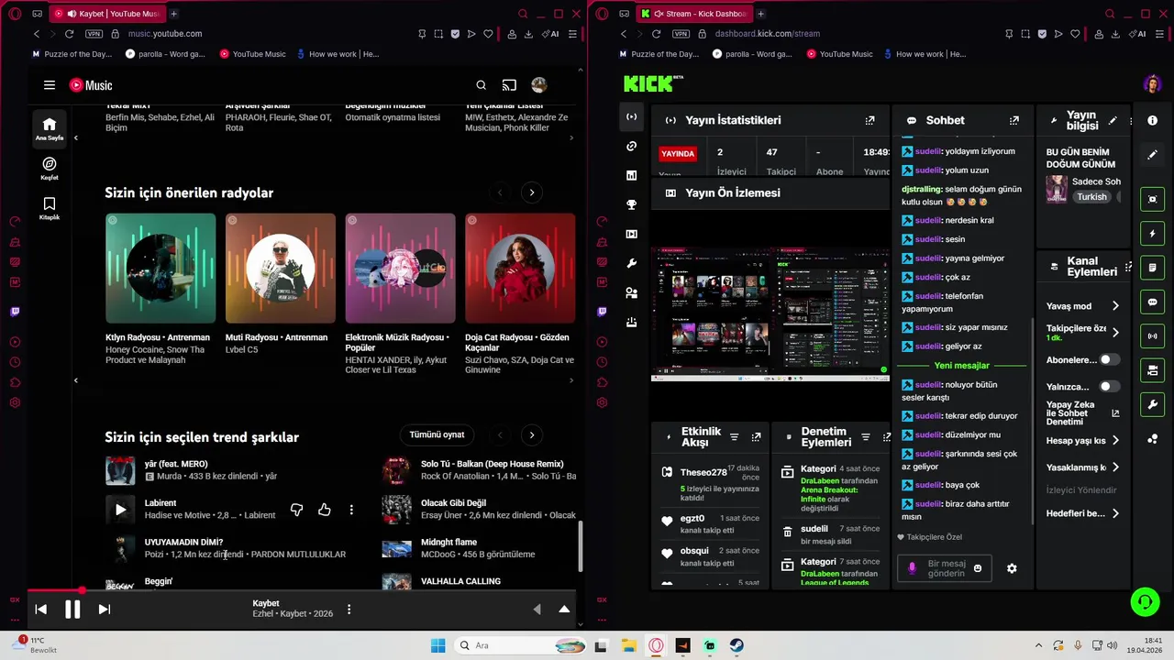Pop out the Yayın İstatistikleri panel
Screen dimensions: 1174x660
click(x=869, y=120)
